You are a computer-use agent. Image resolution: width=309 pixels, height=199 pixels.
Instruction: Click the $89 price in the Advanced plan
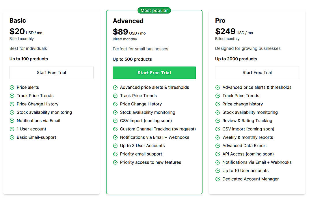(120, 32)
